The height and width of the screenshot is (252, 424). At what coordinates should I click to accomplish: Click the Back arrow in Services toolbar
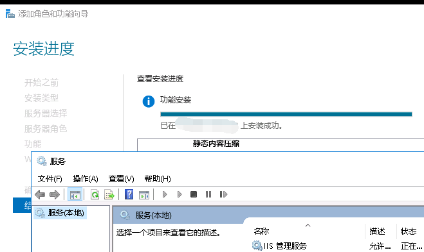[x=40, y=194]
